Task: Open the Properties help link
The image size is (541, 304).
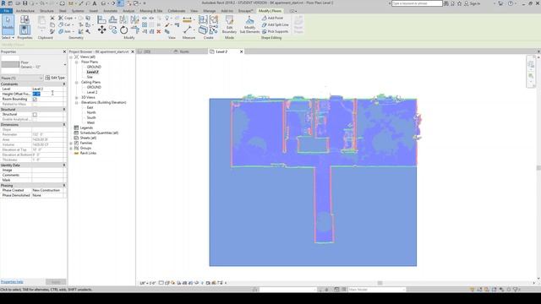Action: [x=12, y=282]
